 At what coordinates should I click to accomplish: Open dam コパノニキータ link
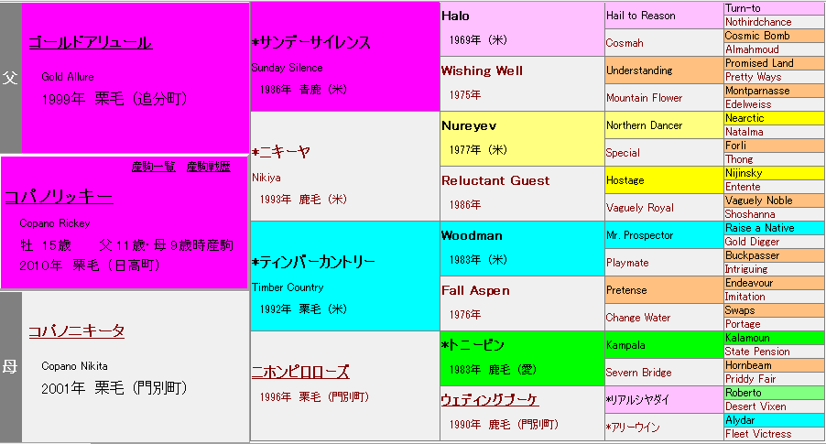[76, 331]
